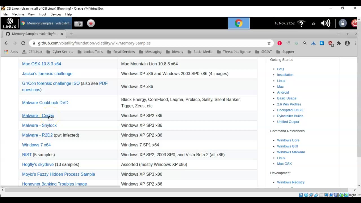Click the red power button icon

(355, 23)
